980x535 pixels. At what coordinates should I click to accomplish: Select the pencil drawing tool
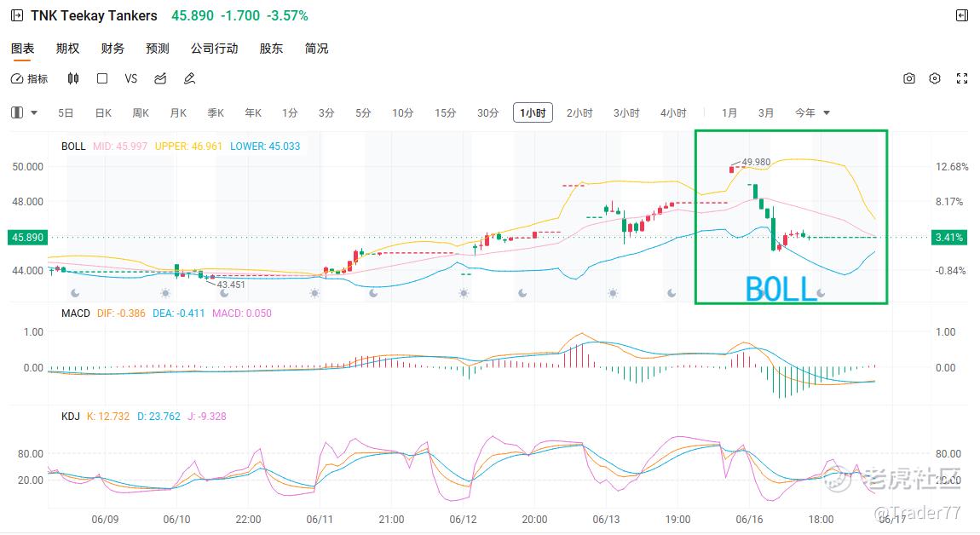pos(189,78)
